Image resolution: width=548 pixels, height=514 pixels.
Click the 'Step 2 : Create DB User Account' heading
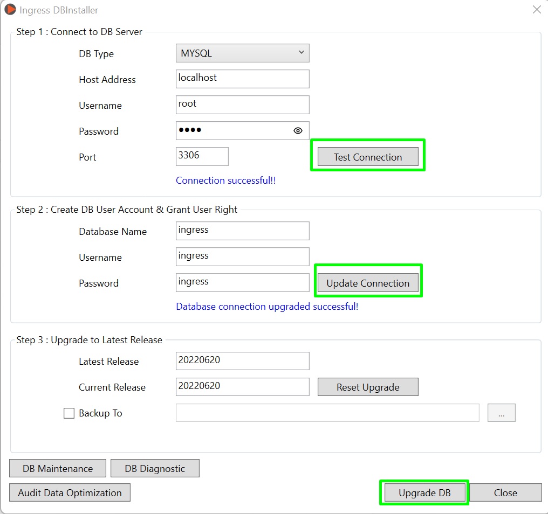127,210
